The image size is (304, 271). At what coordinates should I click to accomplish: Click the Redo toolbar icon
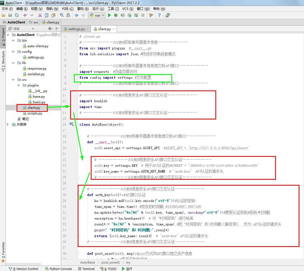point(31,15)
